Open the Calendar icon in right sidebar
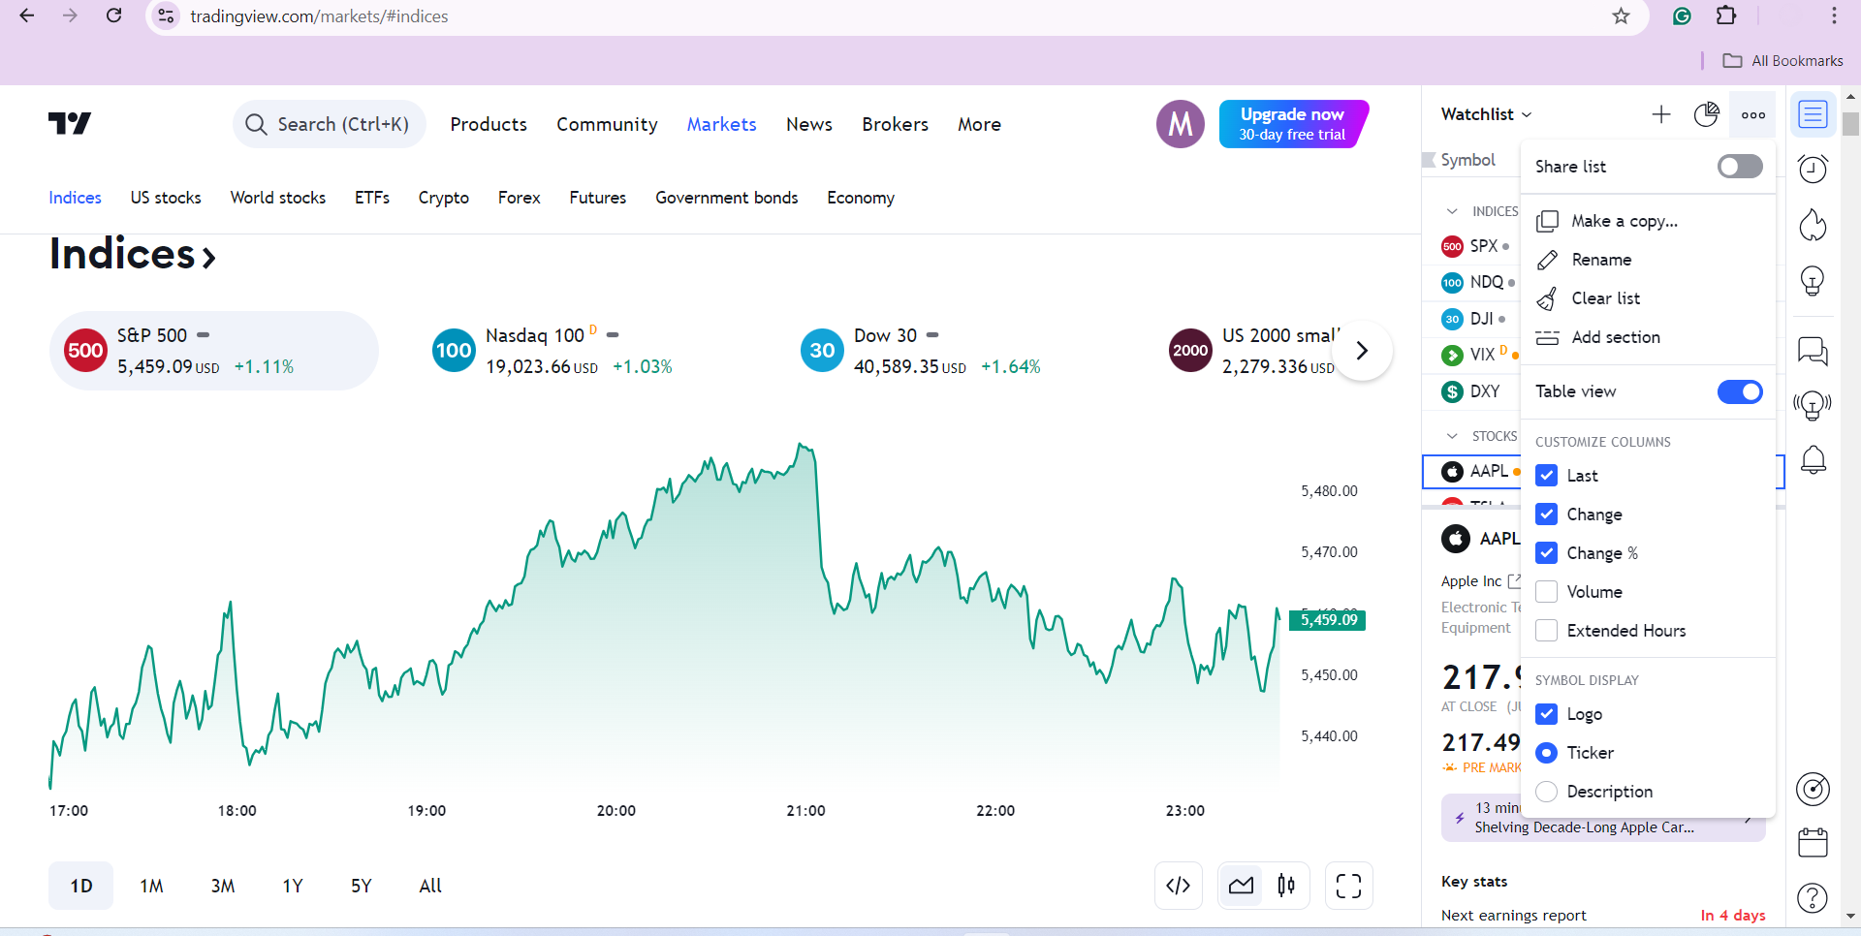This screenshot has width=1861, height=936. [1813, 842]
